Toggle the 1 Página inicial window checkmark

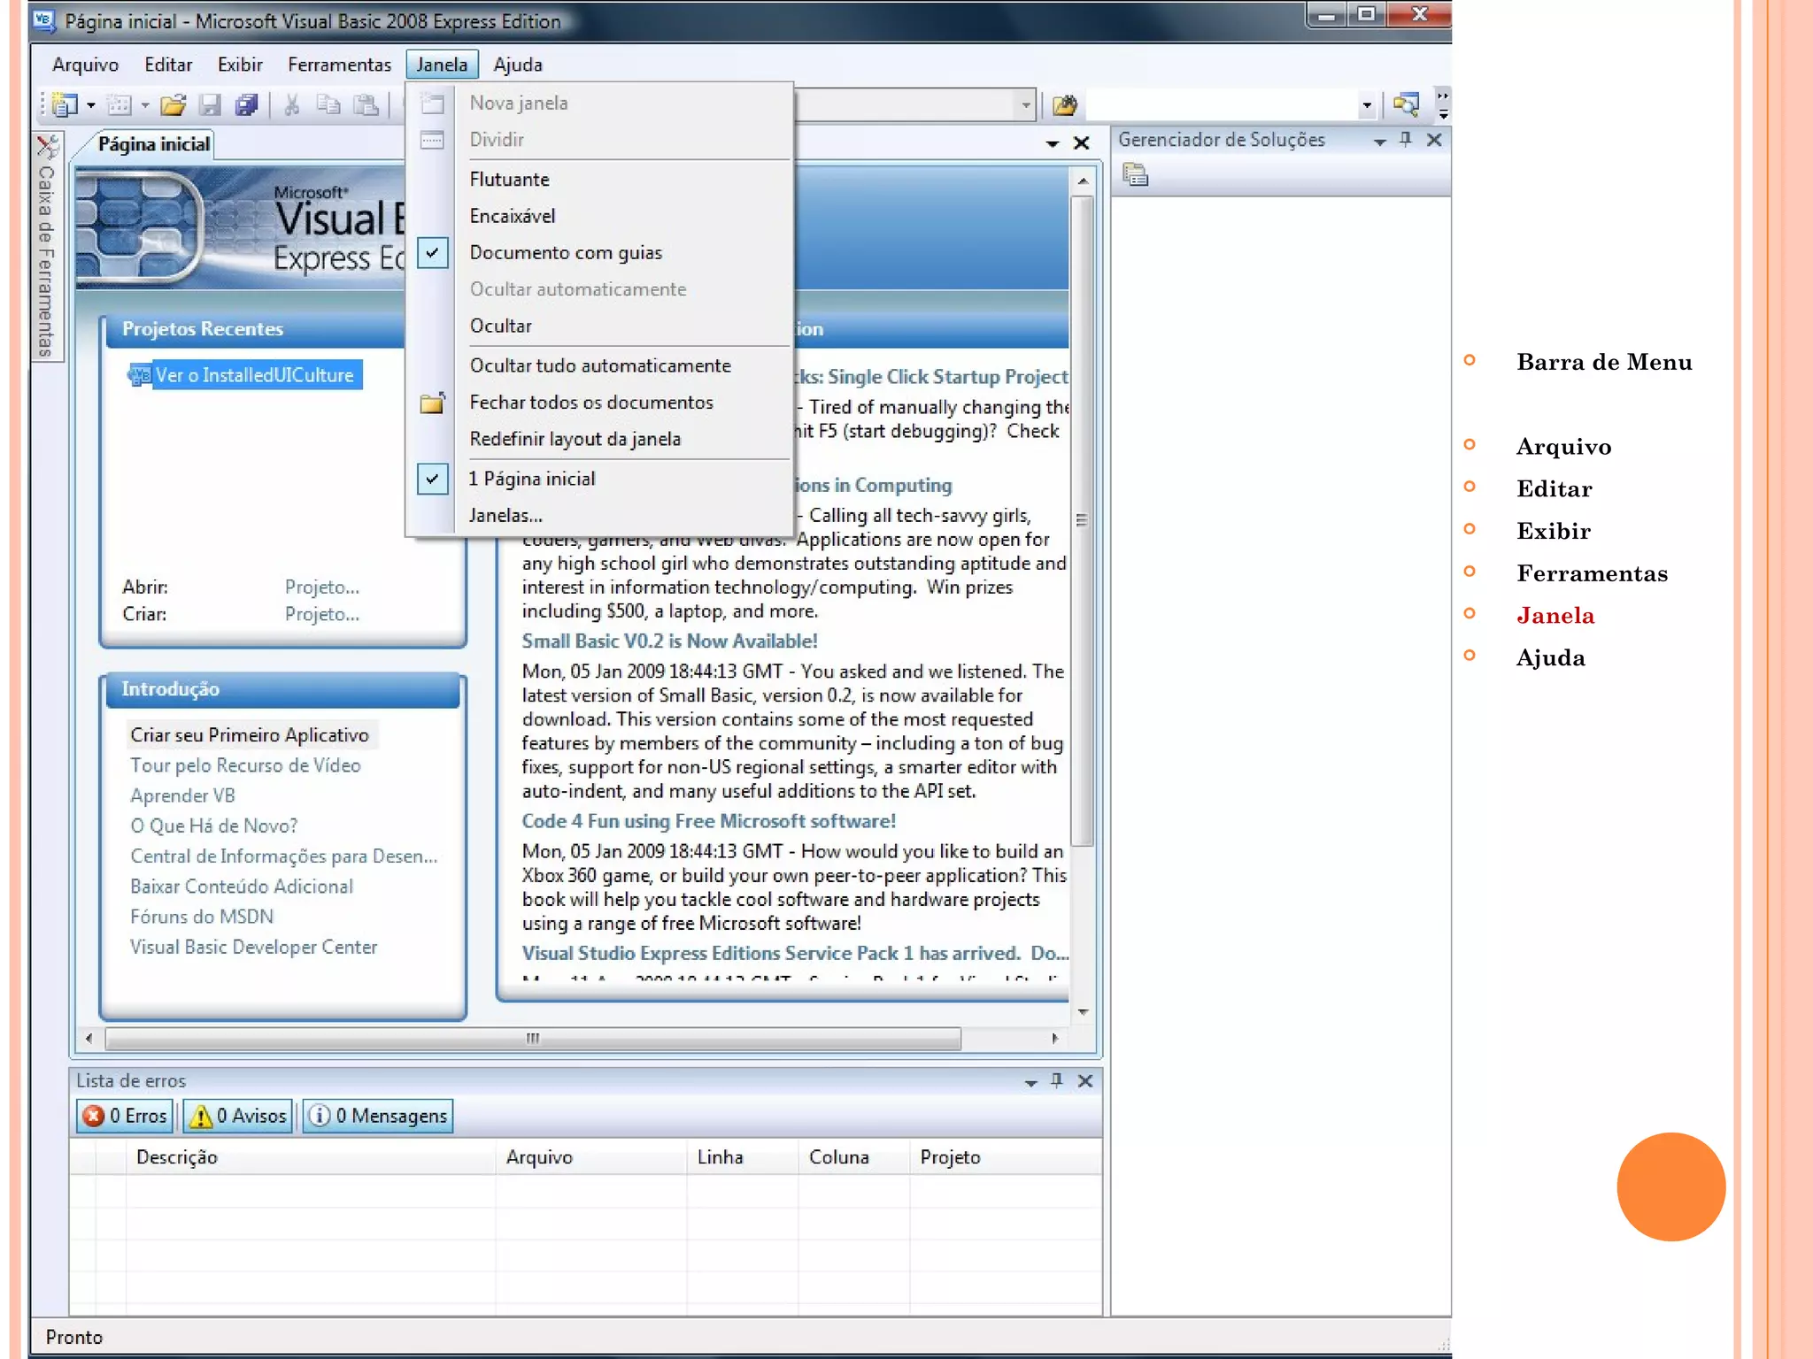[x=432, y=479]
